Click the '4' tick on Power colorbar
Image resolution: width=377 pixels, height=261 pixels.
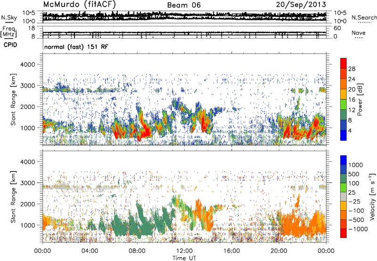tap(350, 130)
